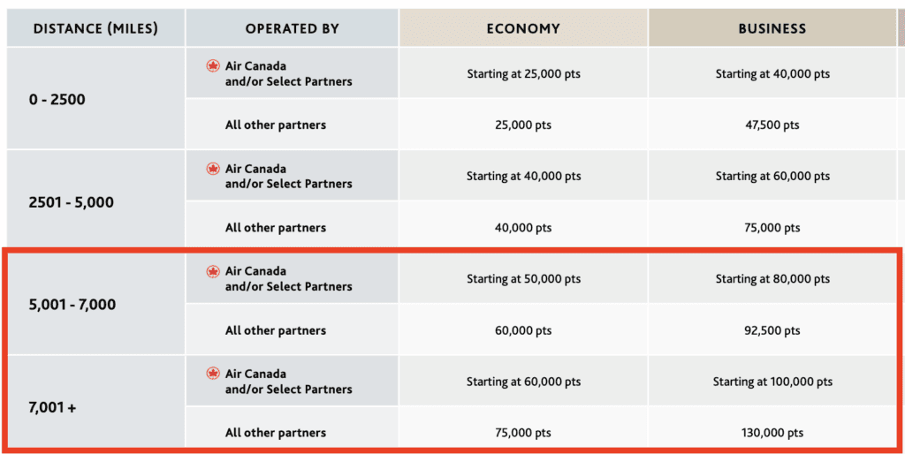The height and width of the screenshot is (454, 905).
Task: Click the Air Canada logo in 7,001 + row
Action: coord(212,374)
